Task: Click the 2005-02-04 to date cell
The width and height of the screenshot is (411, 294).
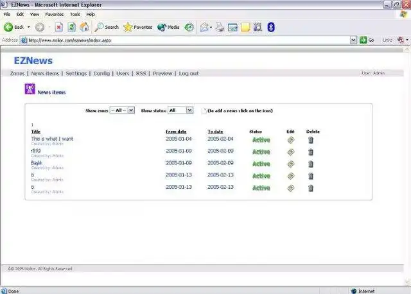Action: 220,139
